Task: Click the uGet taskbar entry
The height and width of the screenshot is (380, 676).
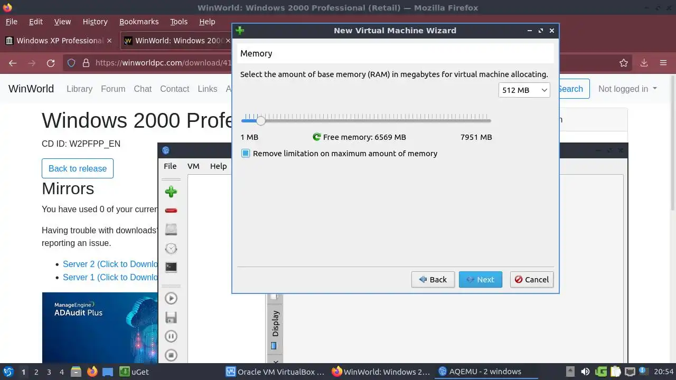Action: pos(134,372)
